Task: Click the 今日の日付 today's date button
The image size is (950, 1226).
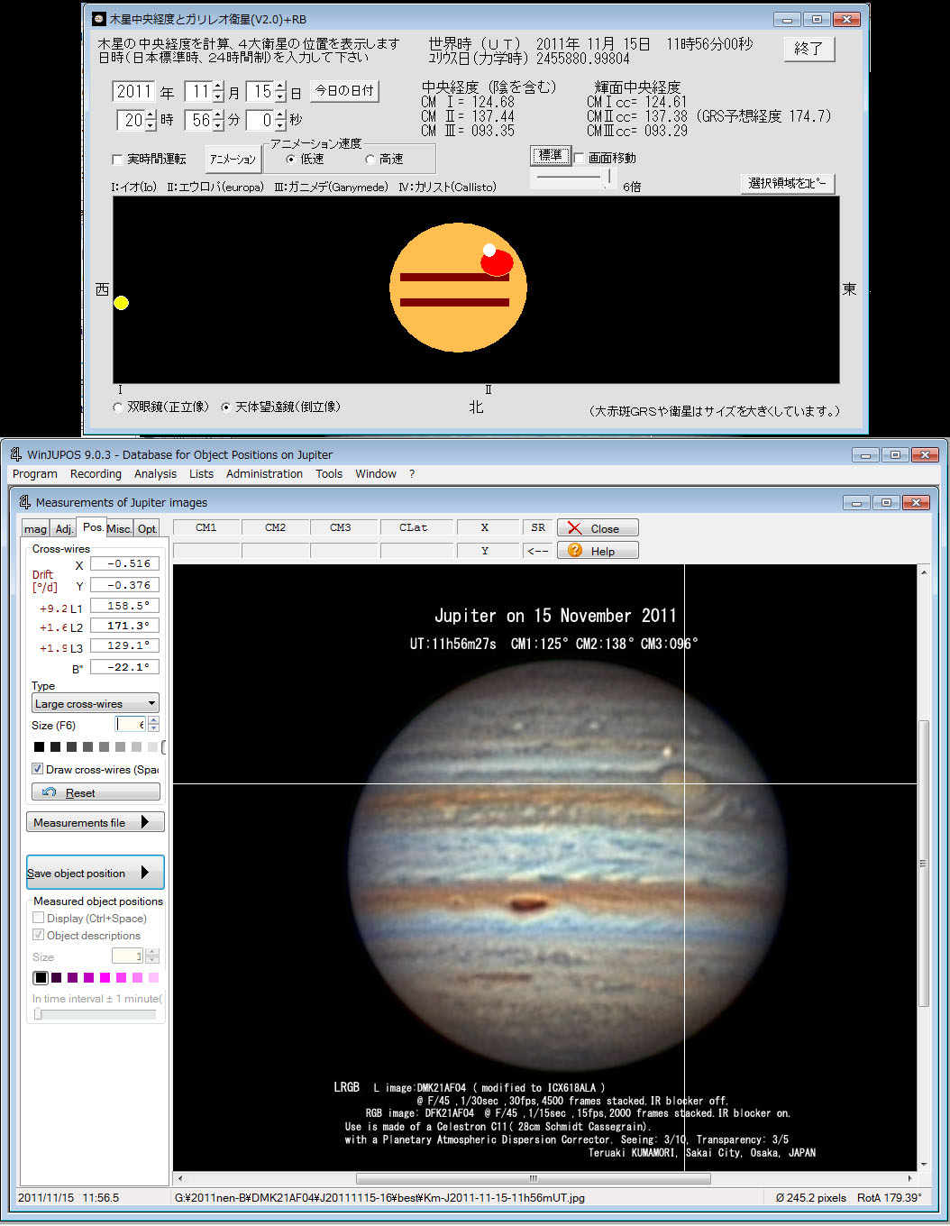Action: click(344, 91)
